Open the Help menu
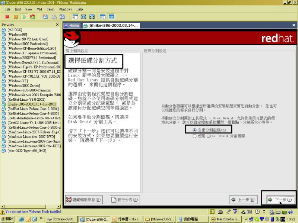Viewport: 298px width, 223px height. (79, 9)
